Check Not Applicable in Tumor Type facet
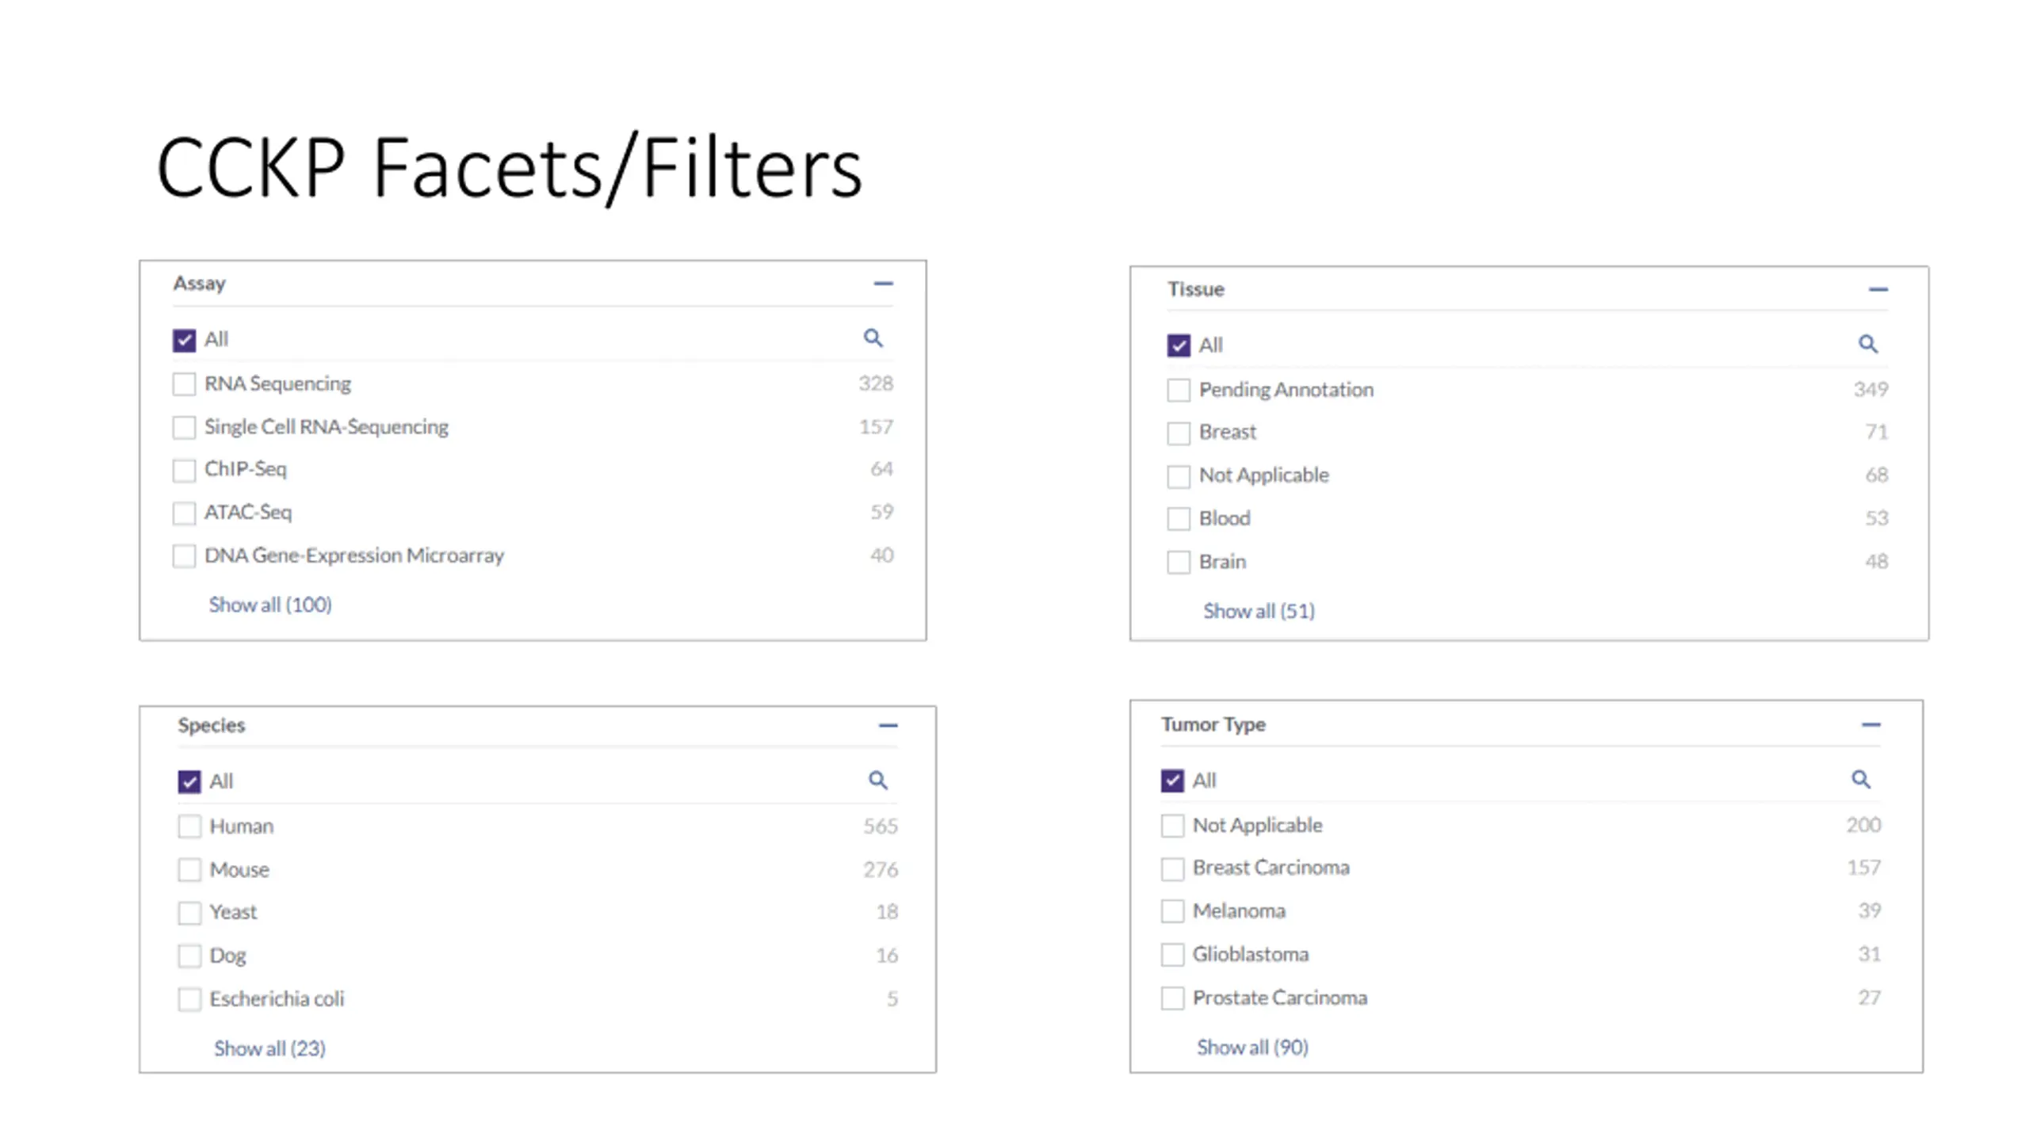This screenshot has height=1141, width=2029. coord(1172,826)
